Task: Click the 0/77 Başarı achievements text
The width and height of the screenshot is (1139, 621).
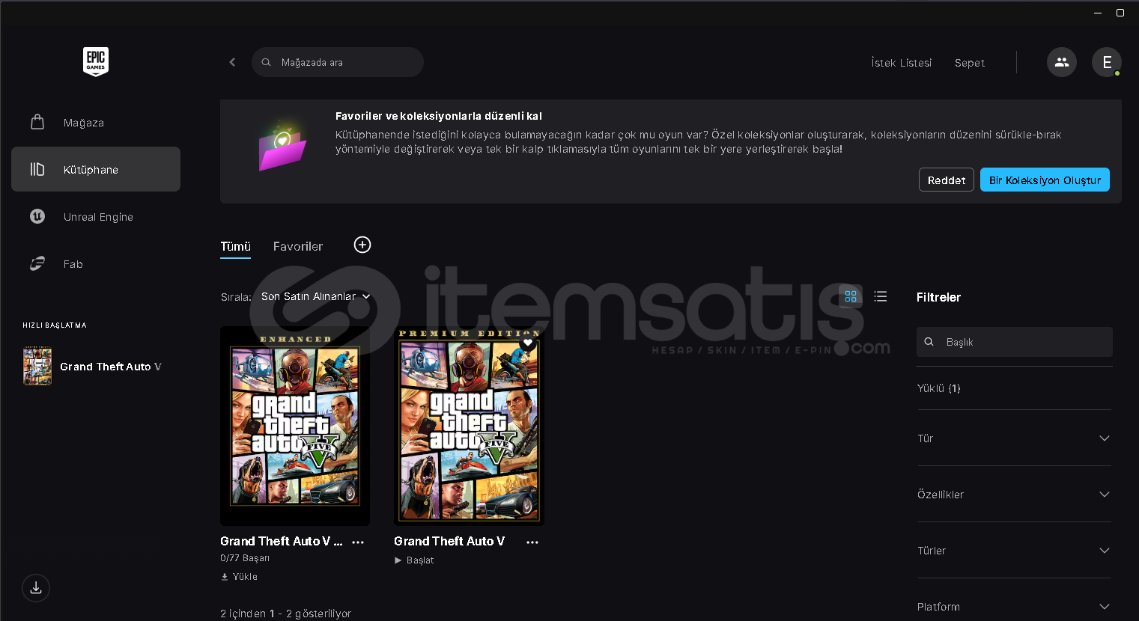Action: [x=245, y=558]
